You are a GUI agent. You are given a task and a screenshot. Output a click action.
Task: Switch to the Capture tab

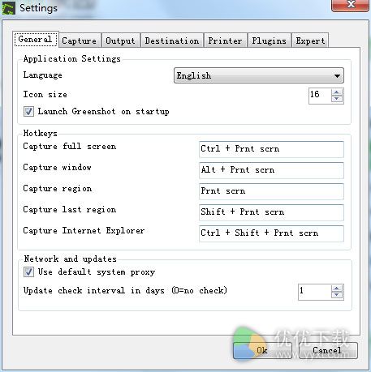[80, 41]
